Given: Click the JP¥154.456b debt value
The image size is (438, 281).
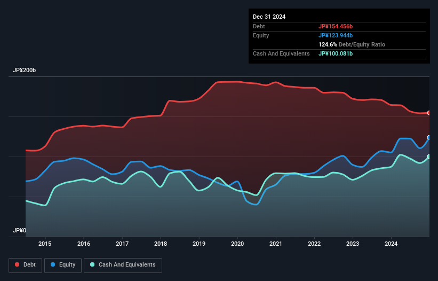Looking at the screenshot, I should [x=336, y=26].
